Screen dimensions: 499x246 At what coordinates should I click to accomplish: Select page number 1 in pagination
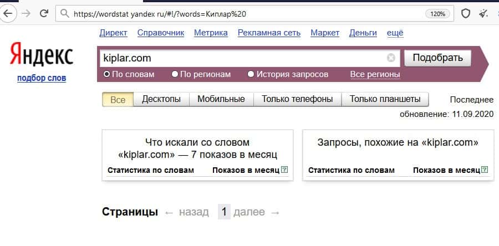pos(224,212)
